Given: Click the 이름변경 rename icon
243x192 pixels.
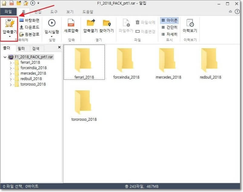Looking at the screenshot, I should tap(138, 32).
